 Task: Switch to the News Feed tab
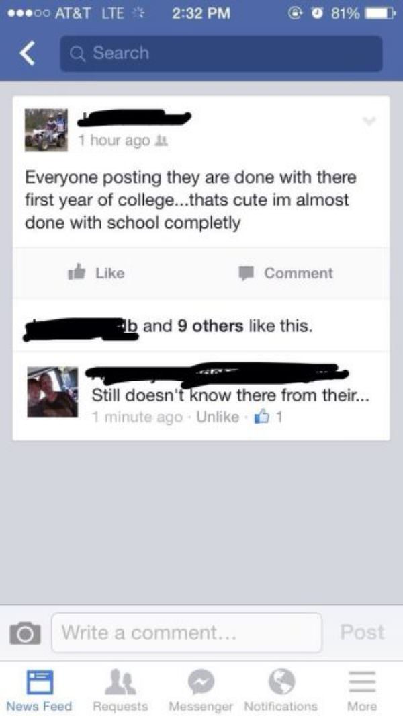39,690
